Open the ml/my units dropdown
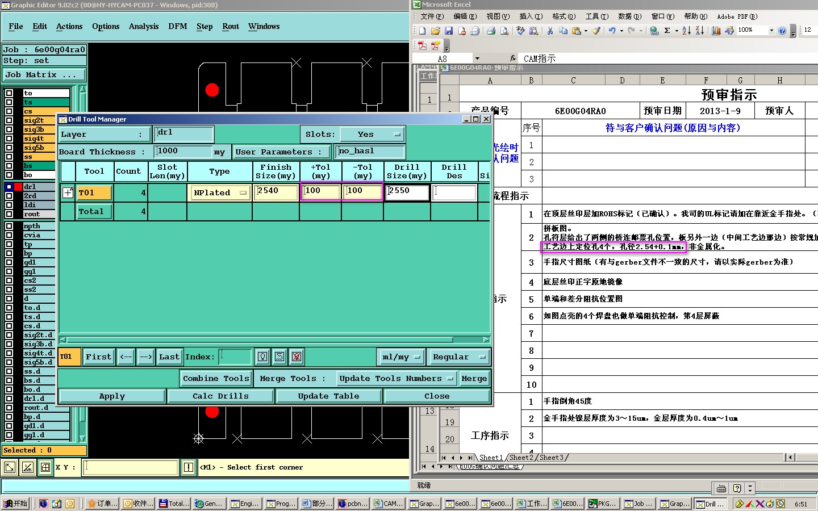This screenshot has height=511, width=818. (401, 357)
